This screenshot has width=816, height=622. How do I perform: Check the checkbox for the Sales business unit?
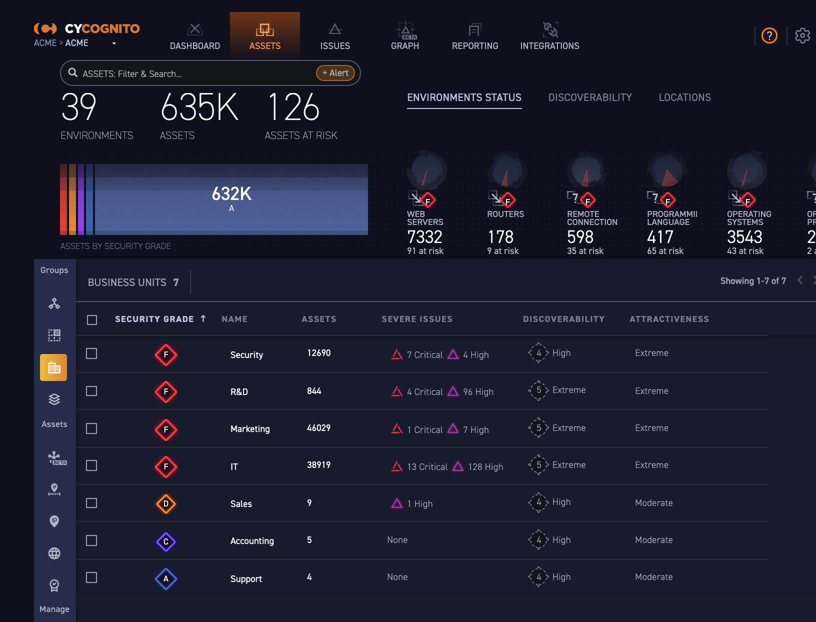point(91,503)
